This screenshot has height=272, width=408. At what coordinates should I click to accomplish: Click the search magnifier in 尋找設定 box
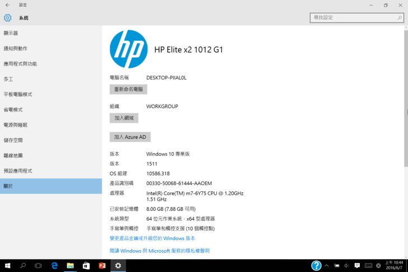[400, 18]
